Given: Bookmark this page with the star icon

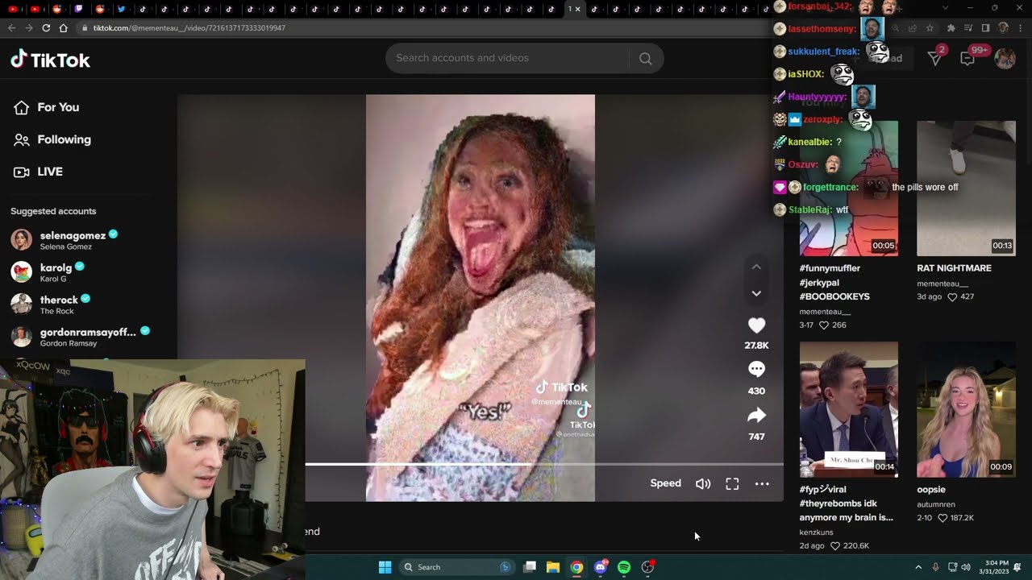Looking at the screenshot, I should tap(930, 27).
